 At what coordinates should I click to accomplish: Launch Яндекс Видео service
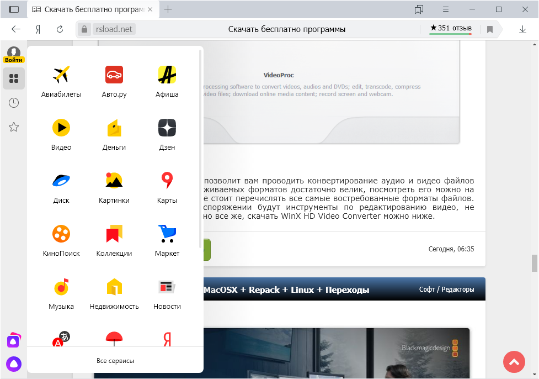[61, 135]
